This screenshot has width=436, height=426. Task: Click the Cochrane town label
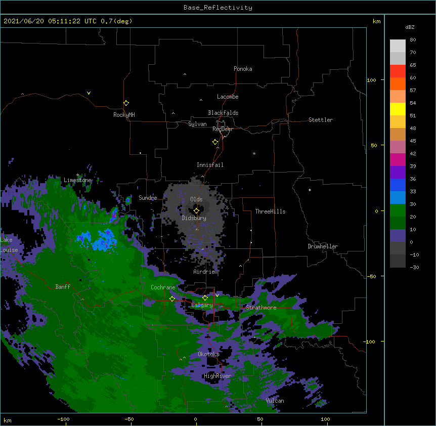tap(163, 287)
